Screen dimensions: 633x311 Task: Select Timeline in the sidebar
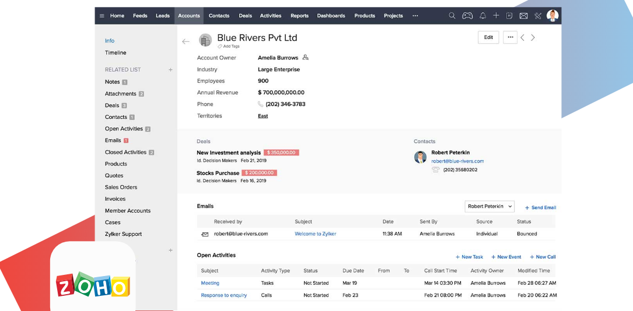(116, 53)
